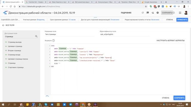
Task: Click ОТМЕНА in the data source bar
Action: tap(170, 20)
